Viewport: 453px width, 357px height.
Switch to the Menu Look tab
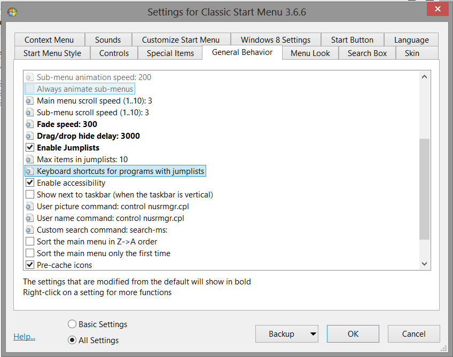[x=310, y=53]
